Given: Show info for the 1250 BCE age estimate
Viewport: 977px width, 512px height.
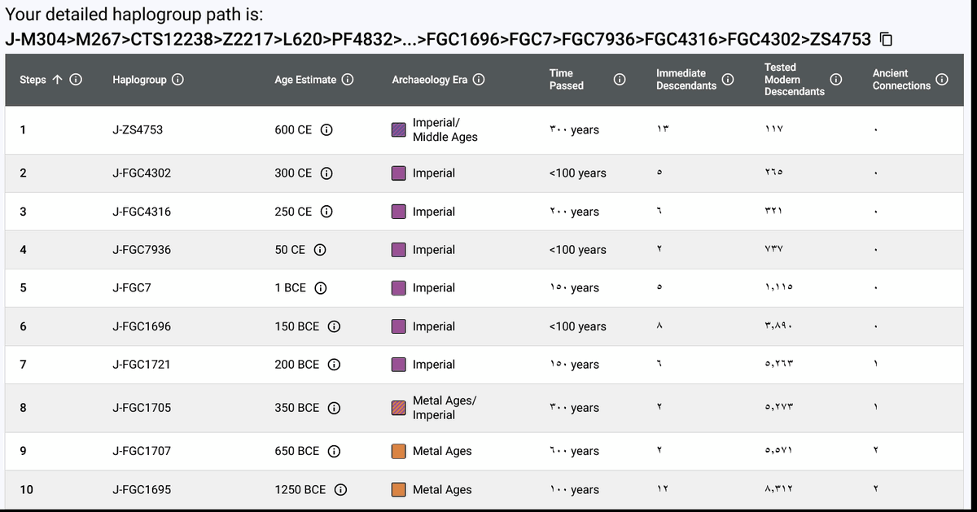Looking at the screenshot, I should [x=341, y=490].
